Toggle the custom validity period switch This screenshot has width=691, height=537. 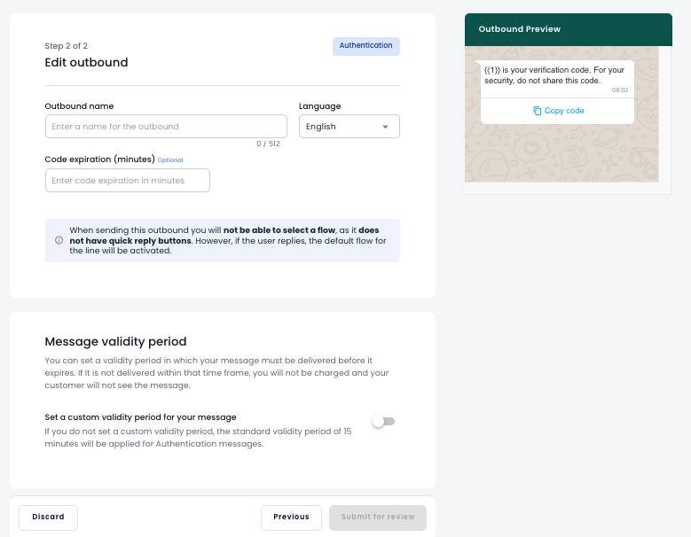[383, 422]
